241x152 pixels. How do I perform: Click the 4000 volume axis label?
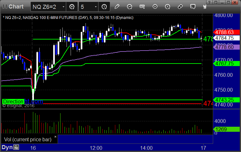click(x=220, y=121)
